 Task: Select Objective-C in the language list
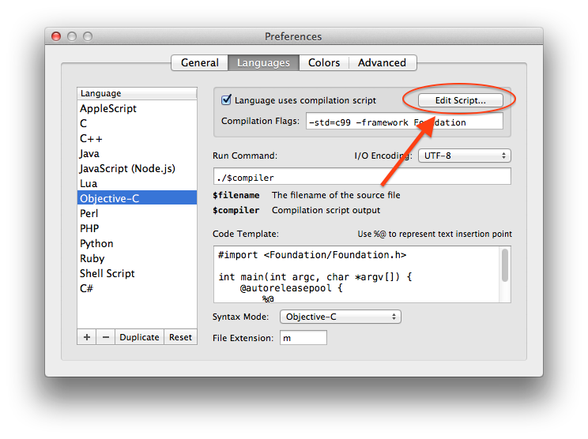point(137,197)
